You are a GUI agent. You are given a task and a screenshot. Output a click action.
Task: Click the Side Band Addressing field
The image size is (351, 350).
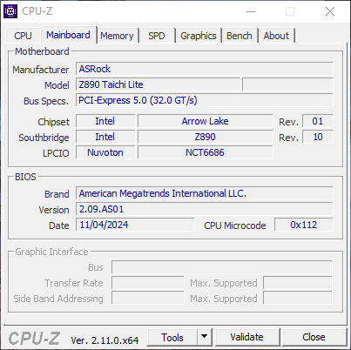click(x=148, y=299)
